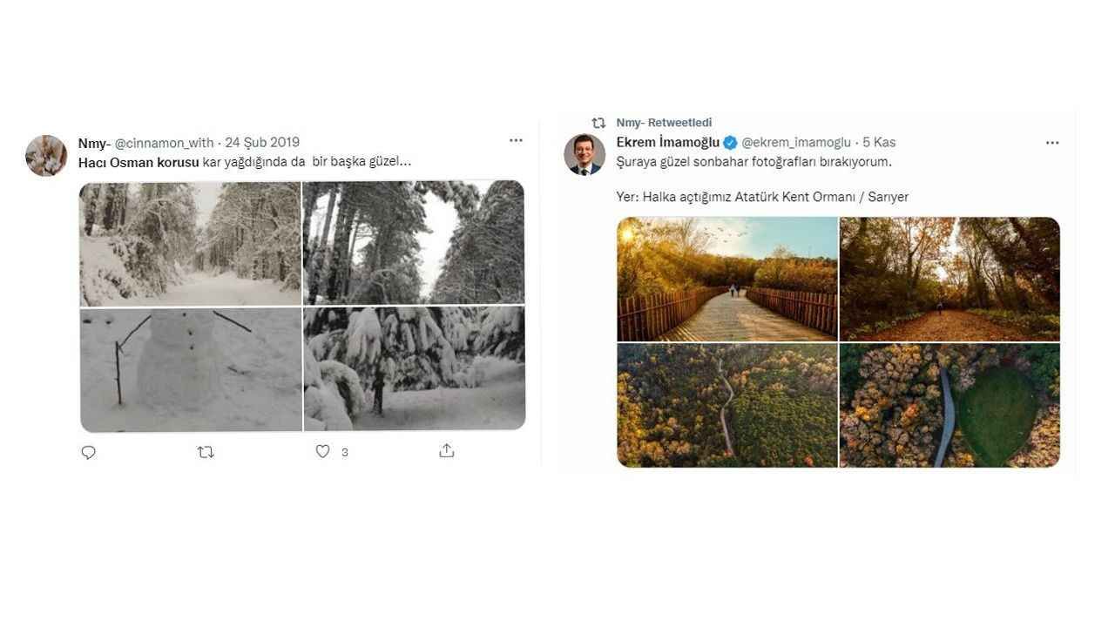Open more options on Ekrem İmamoğlu tweet
The image size is (1115, 627).
[x=1052, y=143]
